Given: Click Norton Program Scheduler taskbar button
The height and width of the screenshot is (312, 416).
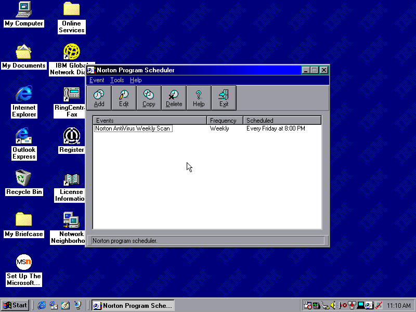Looking at the screenshot, I should pyautogui.click(x=133, y=305).
